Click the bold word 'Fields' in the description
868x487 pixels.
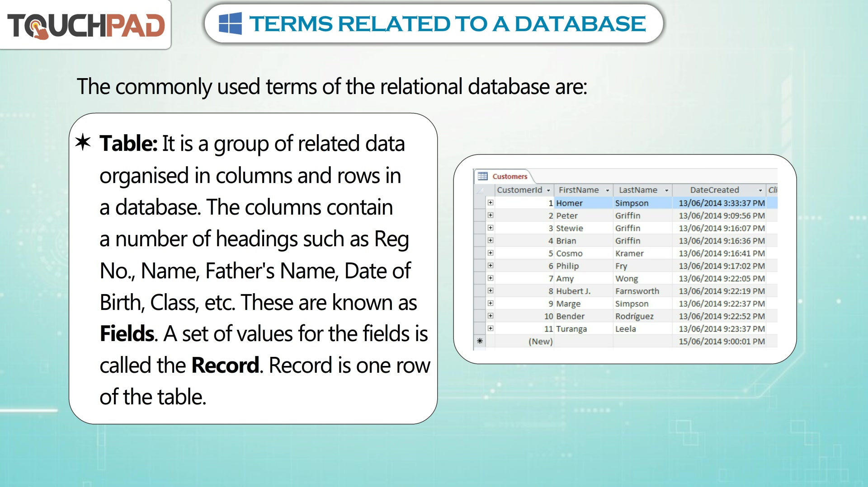point(127,334)
